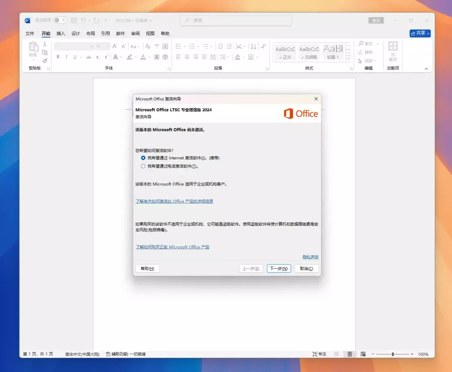The image size is (452, 372).
Task: Open the Privacy Statement (隐私声明) link
Action: (x=310, y=257)
